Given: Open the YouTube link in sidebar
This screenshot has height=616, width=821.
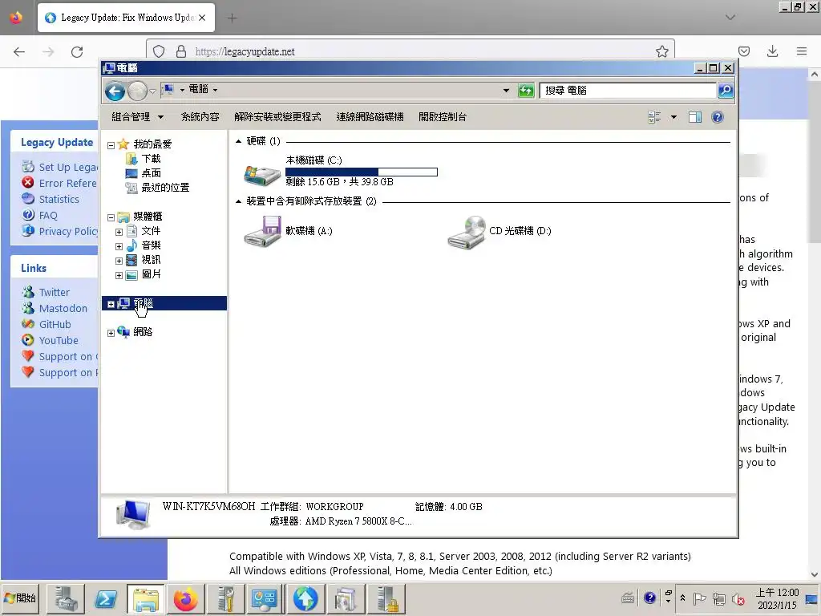Looking at the screenshot, I should (x=59, y=340).
